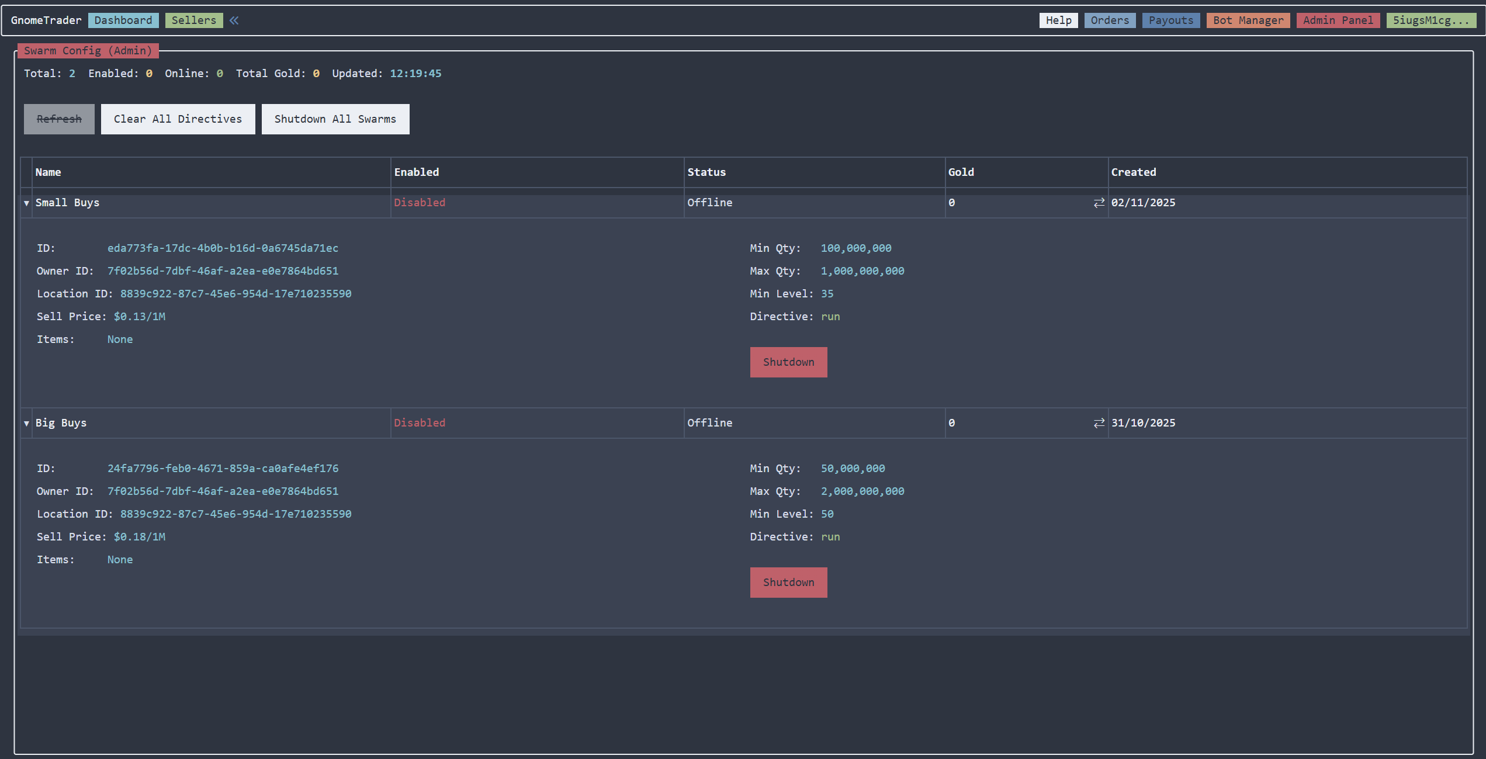Image resolution: width=1486 pixels, height=759 pixels.
Task: Go to the Payouts page
Action: (x=1171, y=20)
